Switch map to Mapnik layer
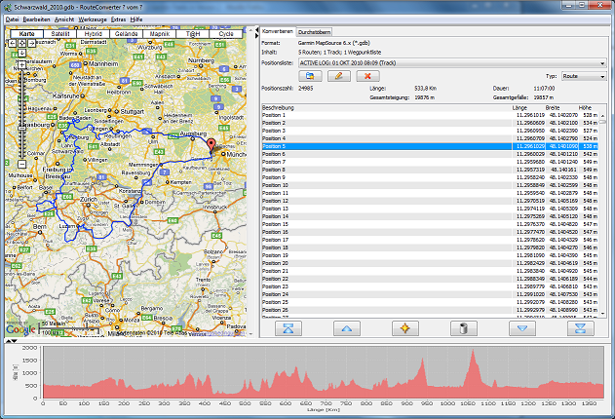The height and width of the screenshot is (419, 615). click(160, 34)
